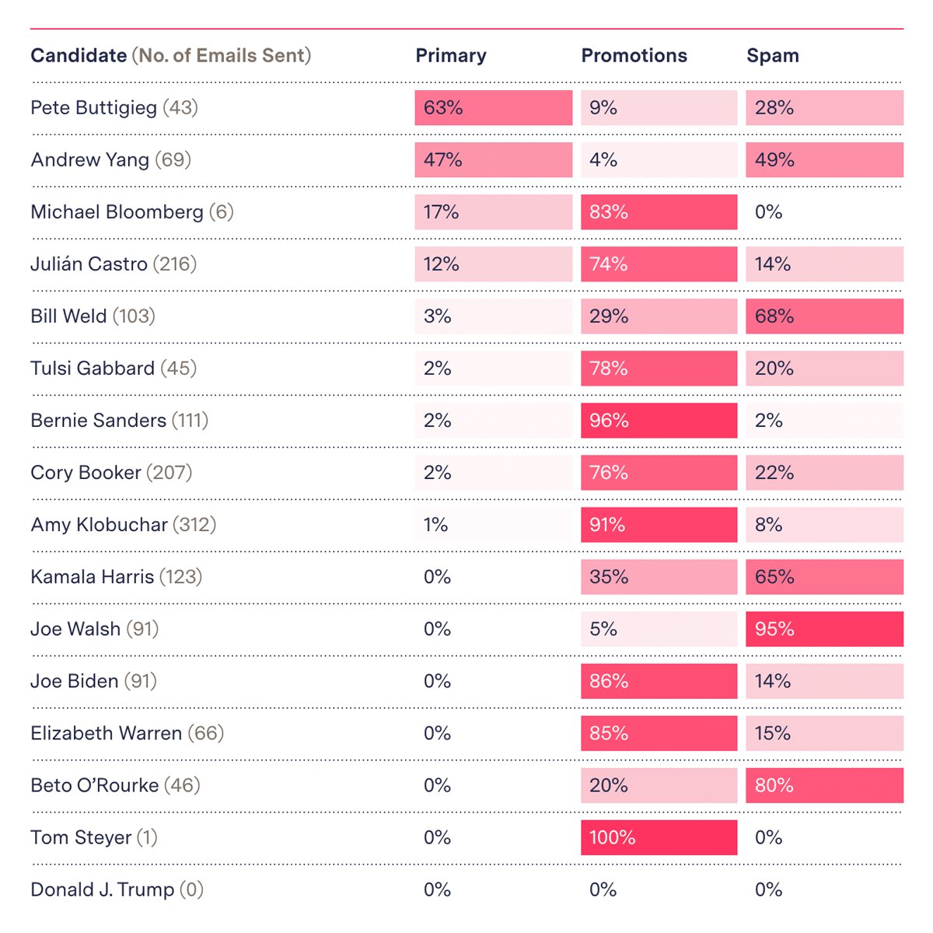Viewport: 933px width, 933px height.
Task: Click the Promotions column header
Action: coord(634,56)
